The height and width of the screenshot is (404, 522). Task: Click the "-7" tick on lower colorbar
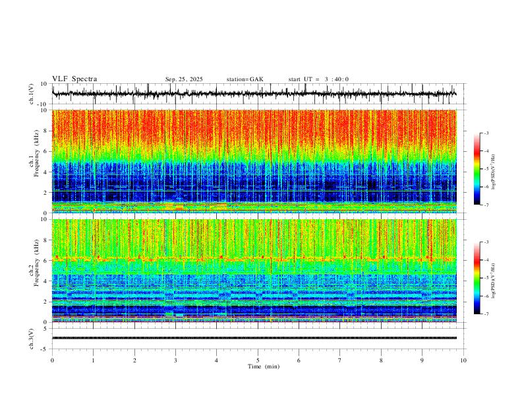pyautogui.click(x=486, y=314)
